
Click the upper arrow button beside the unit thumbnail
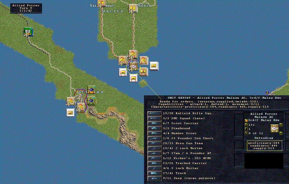coord(281,125)
